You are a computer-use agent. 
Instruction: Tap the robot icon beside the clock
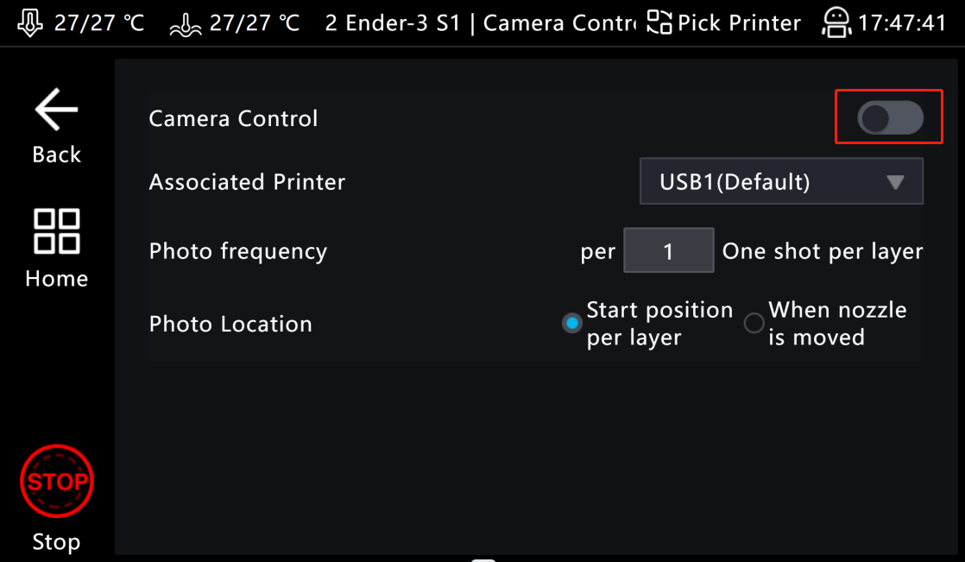(x=836, y=22)
